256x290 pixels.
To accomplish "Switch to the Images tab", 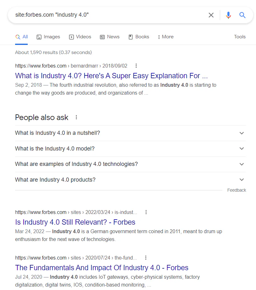I will (x=48, y=37).
